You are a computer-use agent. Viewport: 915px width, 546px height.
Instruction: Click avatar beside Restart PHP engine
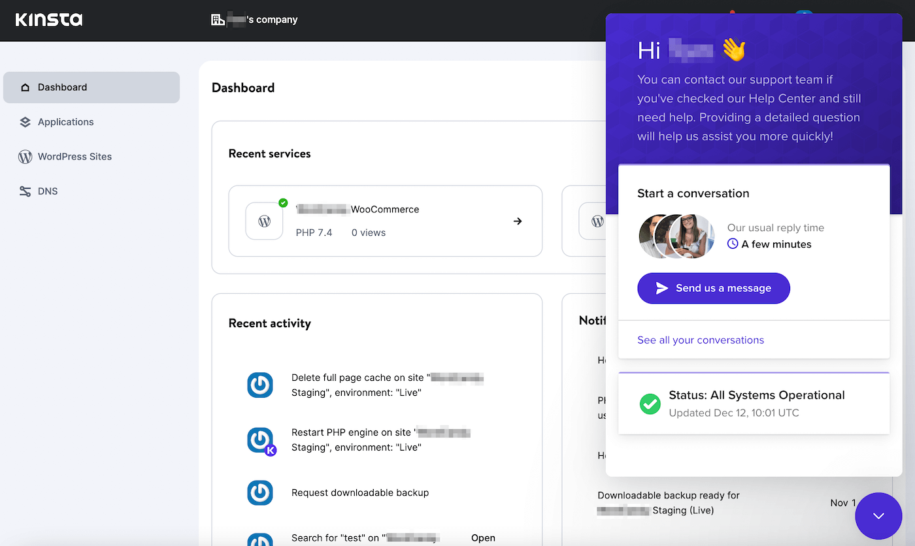(x=260, y=440)
